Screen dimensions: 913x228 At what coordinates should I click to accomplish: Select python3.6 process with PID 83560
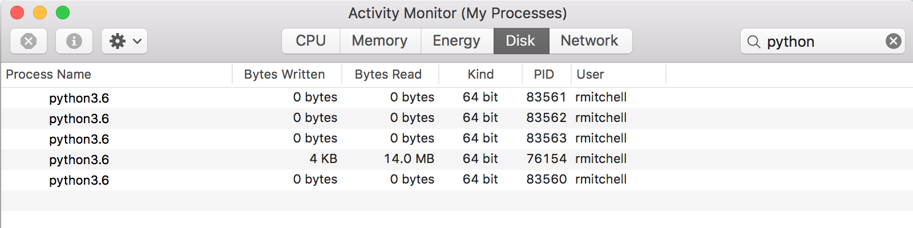[x=79, y=180]
